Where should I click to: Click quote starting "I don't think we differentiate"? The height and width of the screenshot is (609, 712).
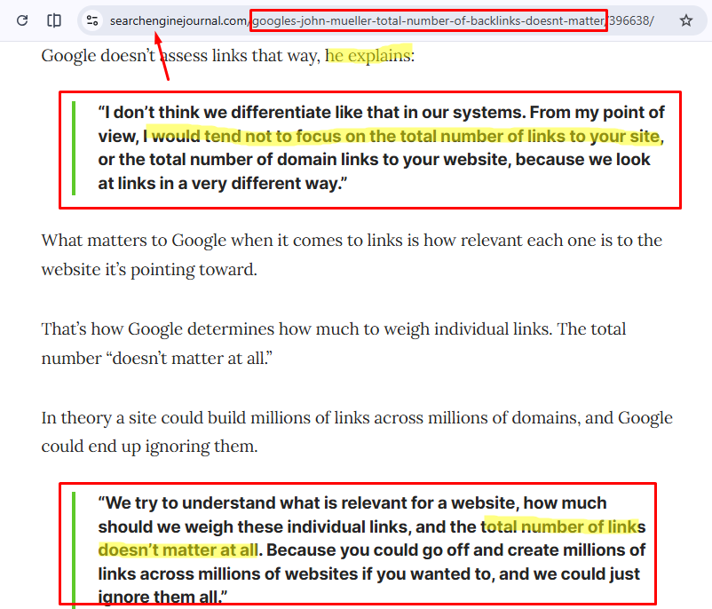(381, 148)
